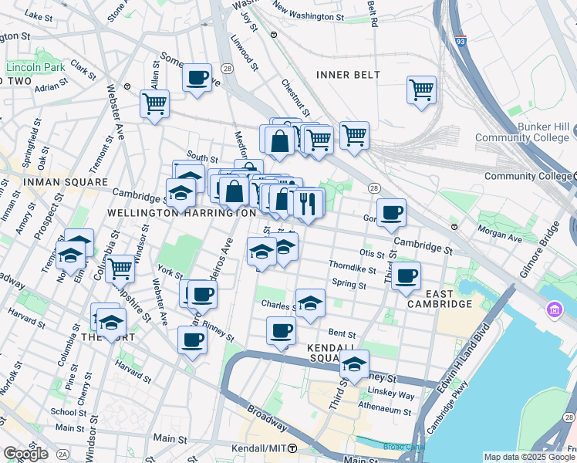Select the coffee cup marker above Kendall Square label
This screenshot has height=463, width=577.
click(281, 332)
